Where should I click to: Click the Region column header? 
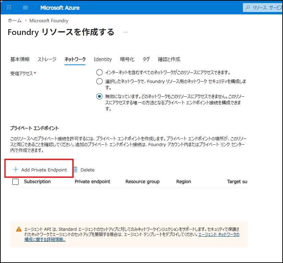(x=184, y=181)
